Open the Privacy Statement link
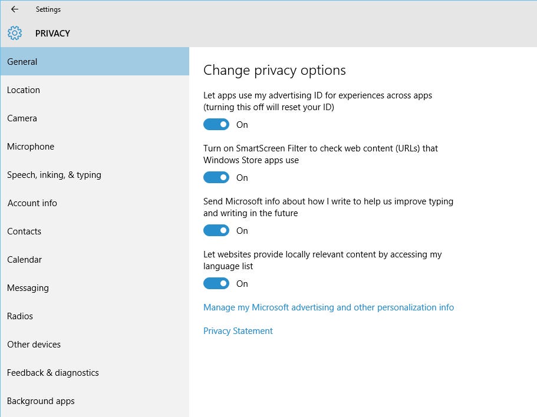The image size is (537, 417). [x=238, y=330]
